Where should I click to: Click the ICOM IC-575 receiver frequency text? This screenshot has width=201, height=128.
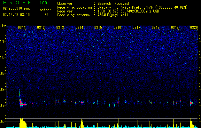click(128, 11)
